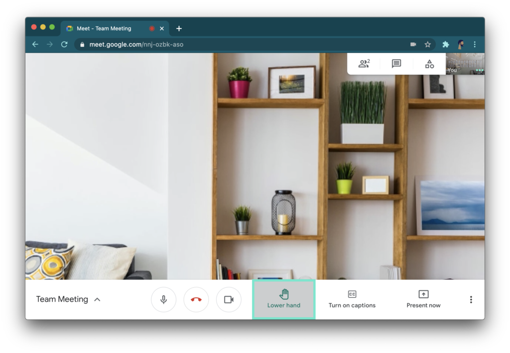Turn off your camera
The height and width of the screenshot is (353, 510).
(x=229, y=299)
